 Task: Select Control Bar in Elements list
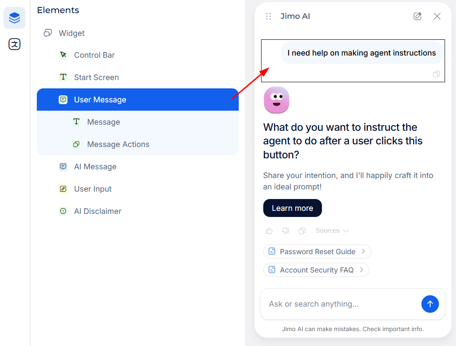point(94,55)
